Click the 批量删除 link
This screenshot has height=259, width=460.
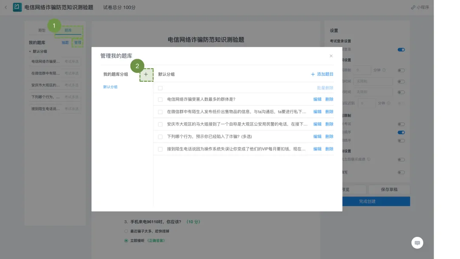coord(325,88)
